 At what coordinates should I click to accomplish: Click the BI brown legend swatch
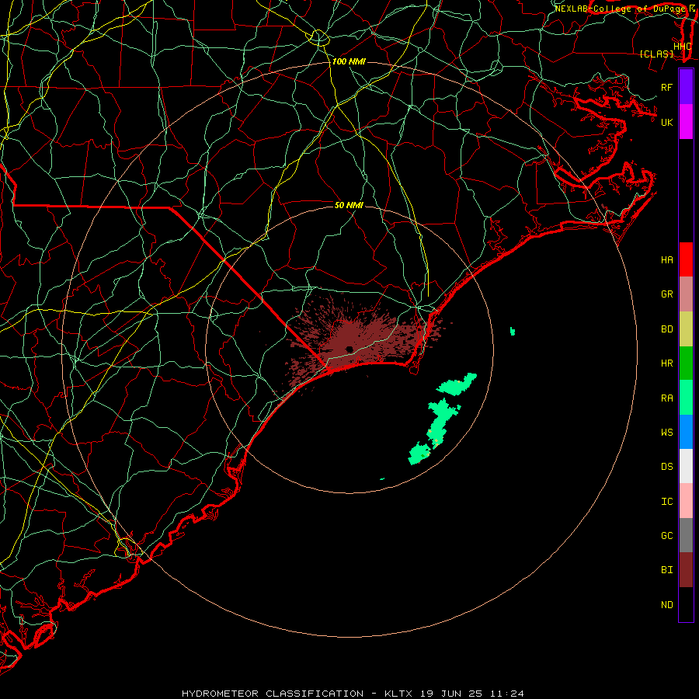point(686,570)
